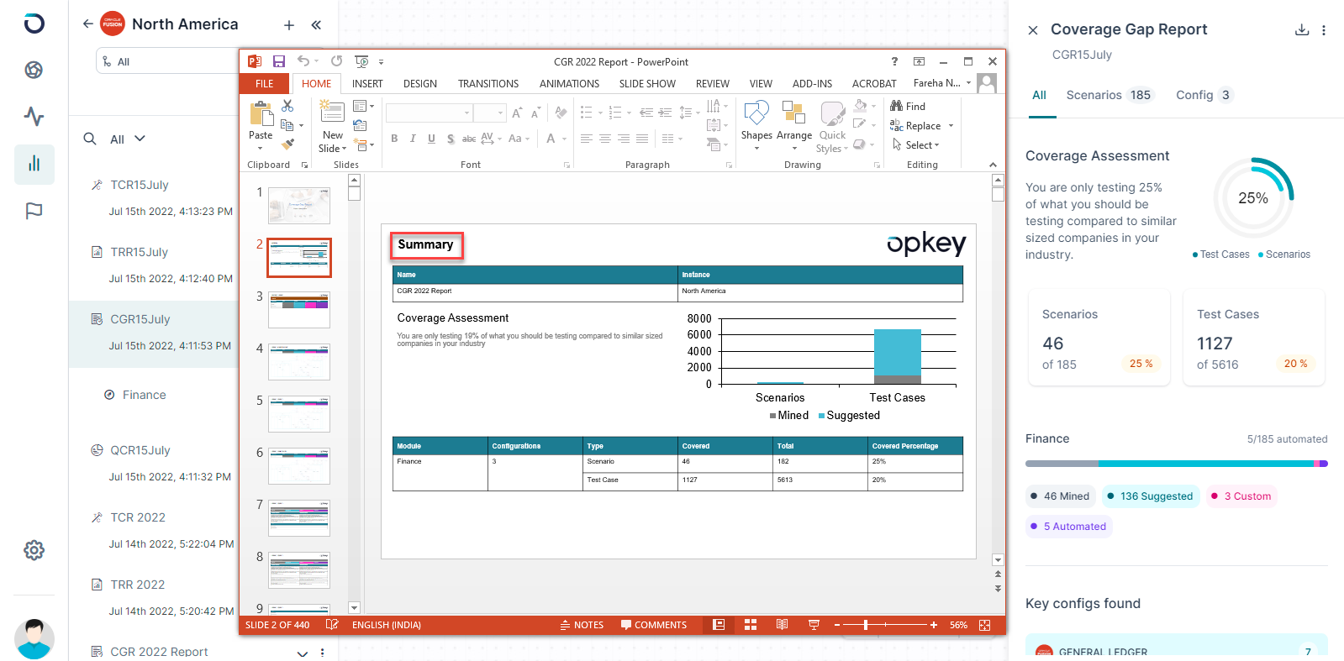Screen dimensions: 1344x661
Task: Open the Select dropdown in Editing
Action: [916, 144]
